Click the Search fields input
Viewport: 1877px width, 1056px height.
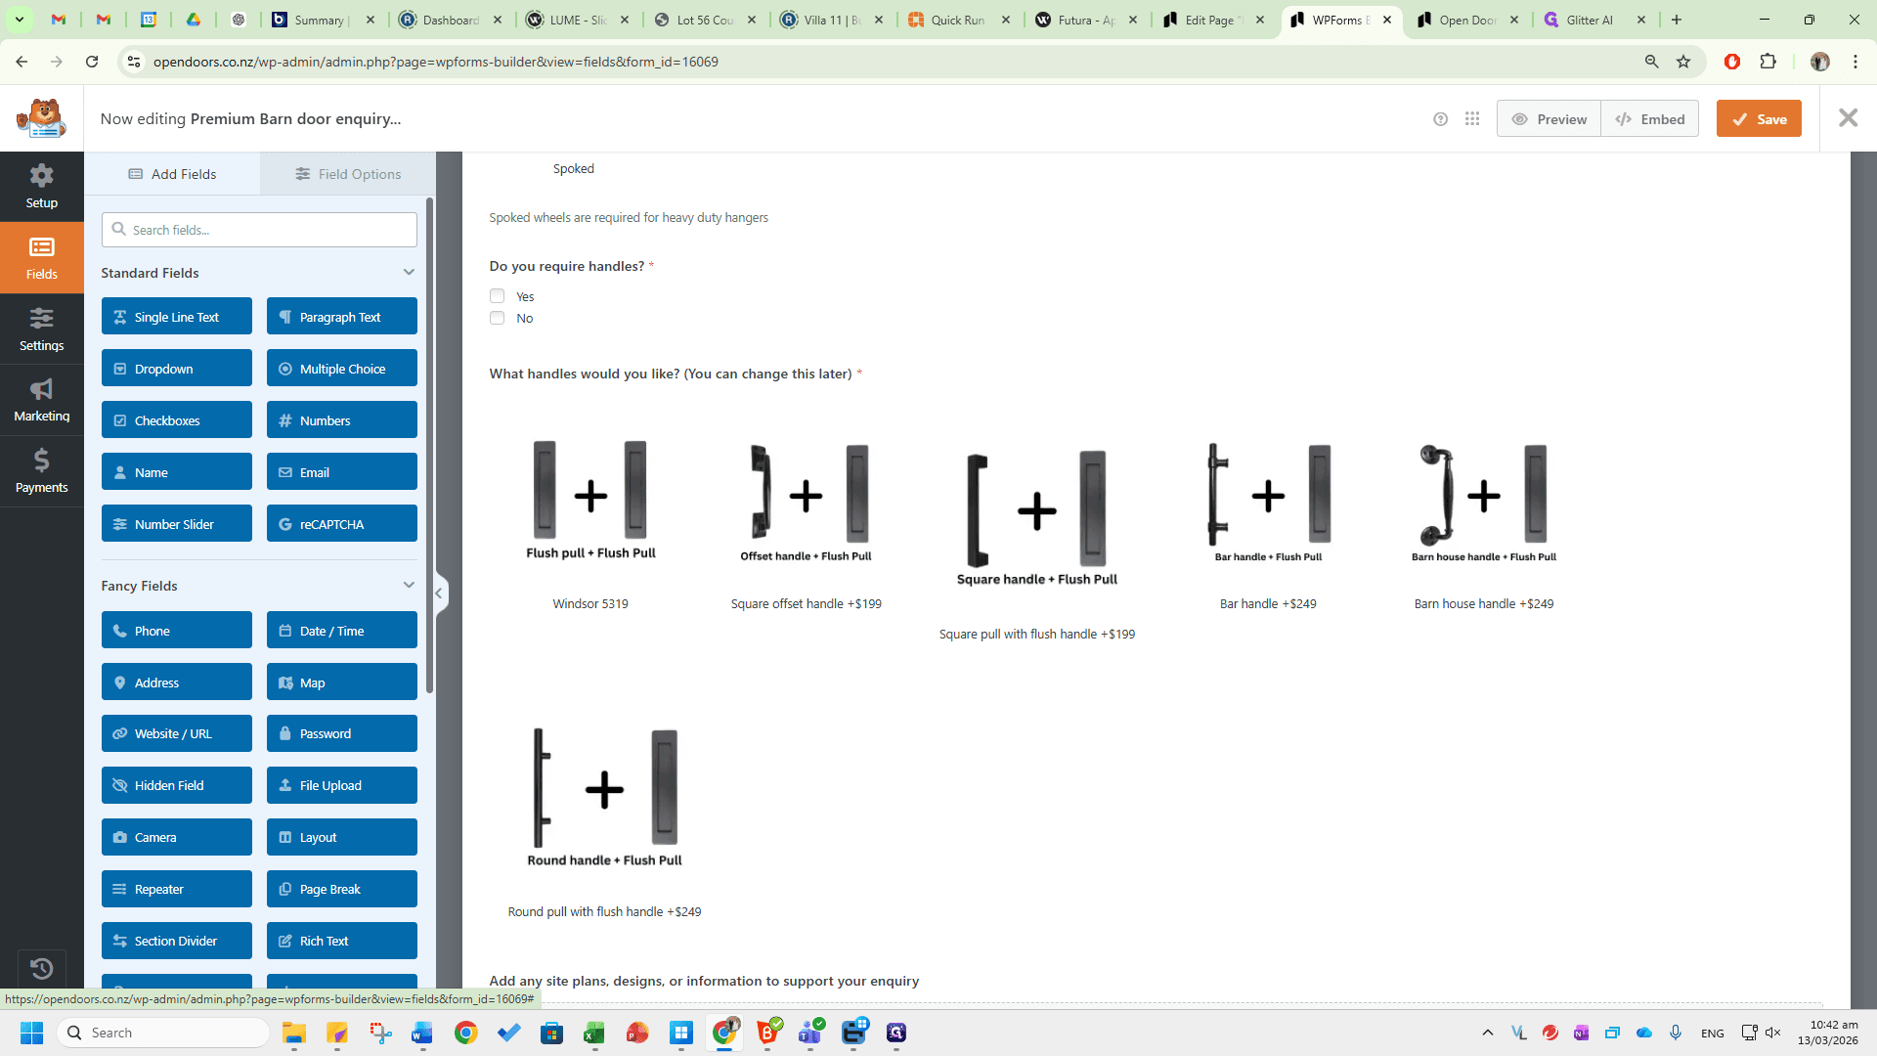[259, 230]
